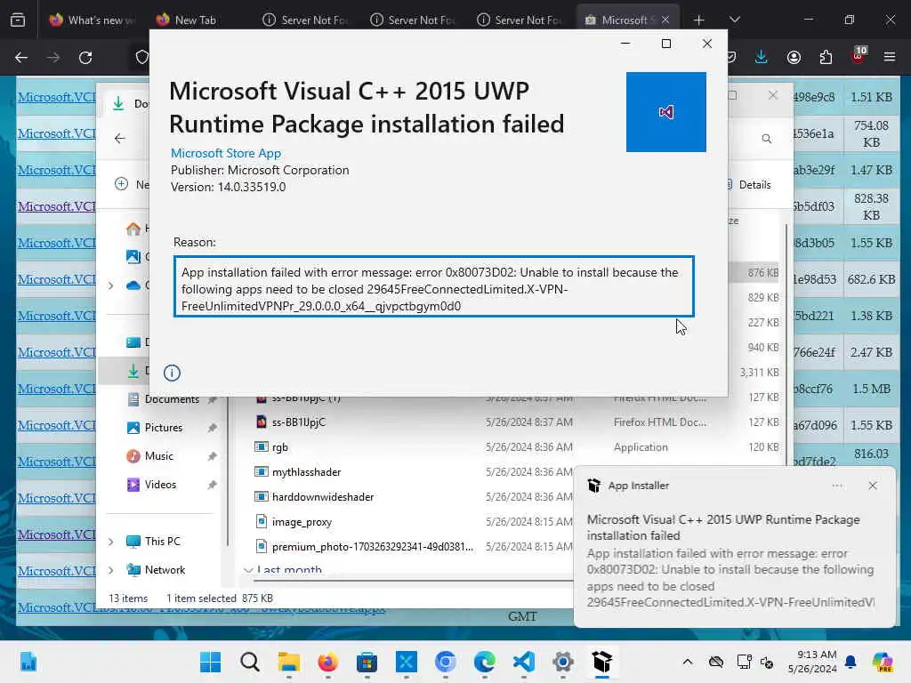This screenshot has height=683, width=911.
Task: Open Windows taskbar Search
Action: point(250,662)
